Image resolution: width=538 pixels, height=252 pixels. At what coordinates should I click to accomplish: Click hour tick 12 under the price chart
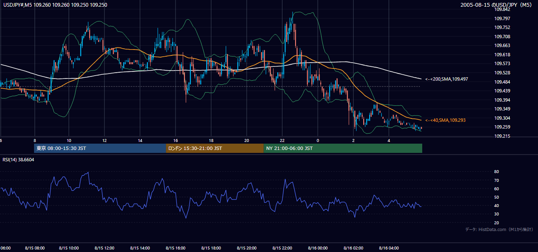pyautogui.click(x=104, y=140)
